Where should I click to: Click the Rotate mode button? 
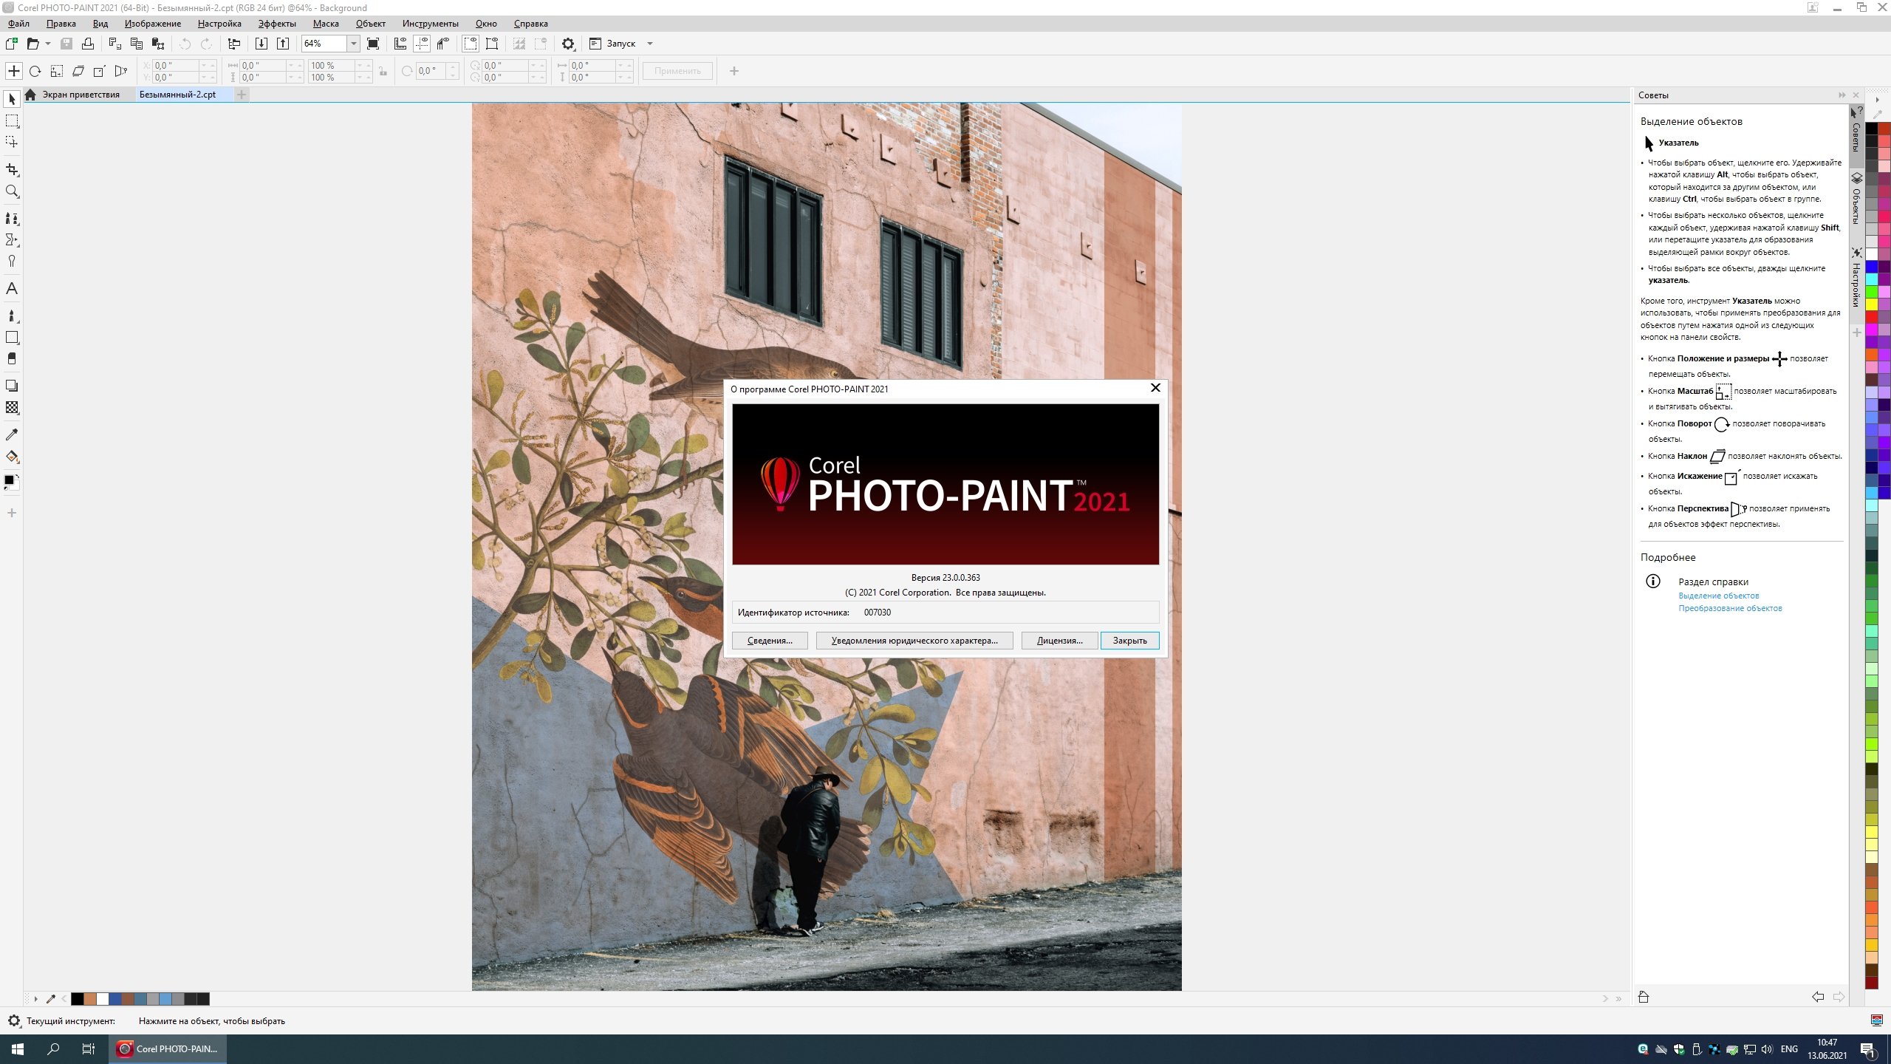coord(35,72)
